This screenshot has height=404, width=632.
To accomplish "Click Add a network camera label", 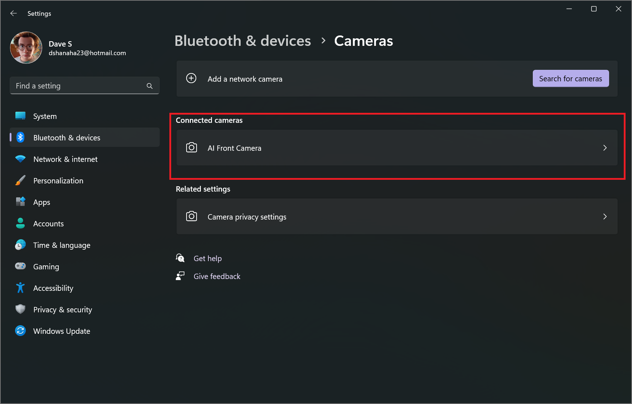I will pyautogui.click(x=245, y=79).
